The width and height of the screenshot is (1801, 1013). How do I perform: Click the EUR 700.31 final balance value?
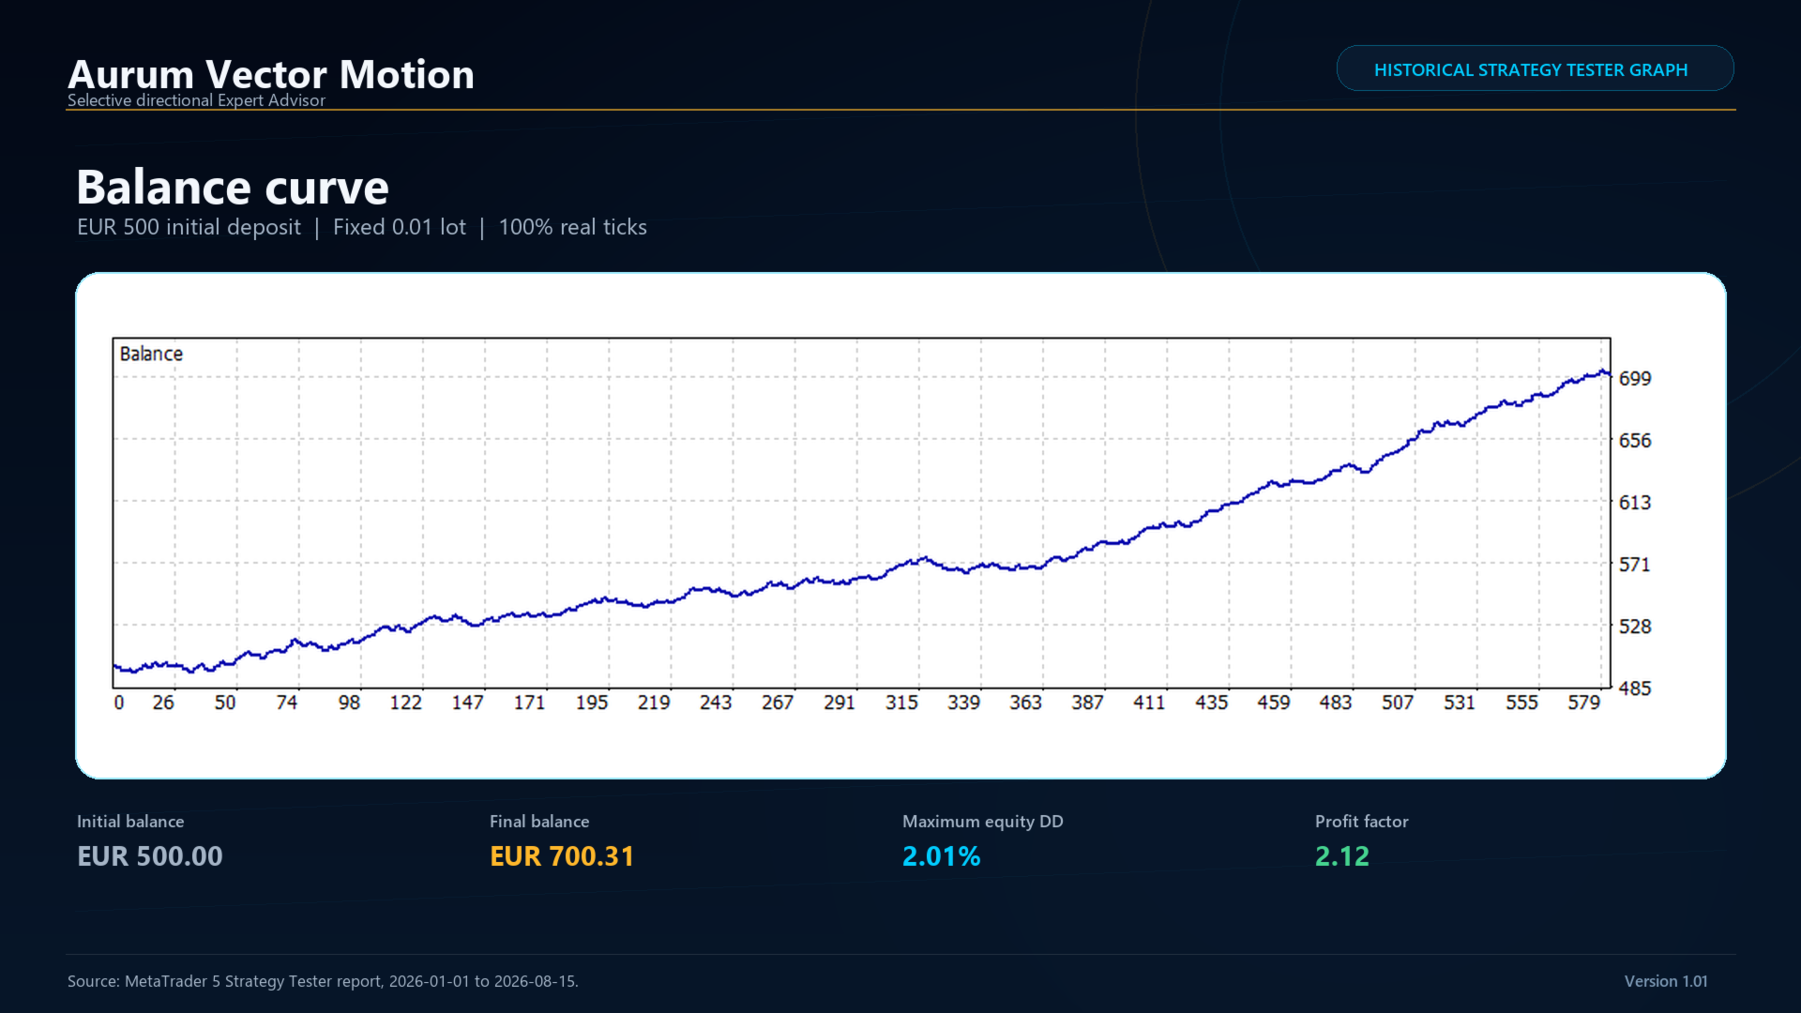(x=562, y=855)
